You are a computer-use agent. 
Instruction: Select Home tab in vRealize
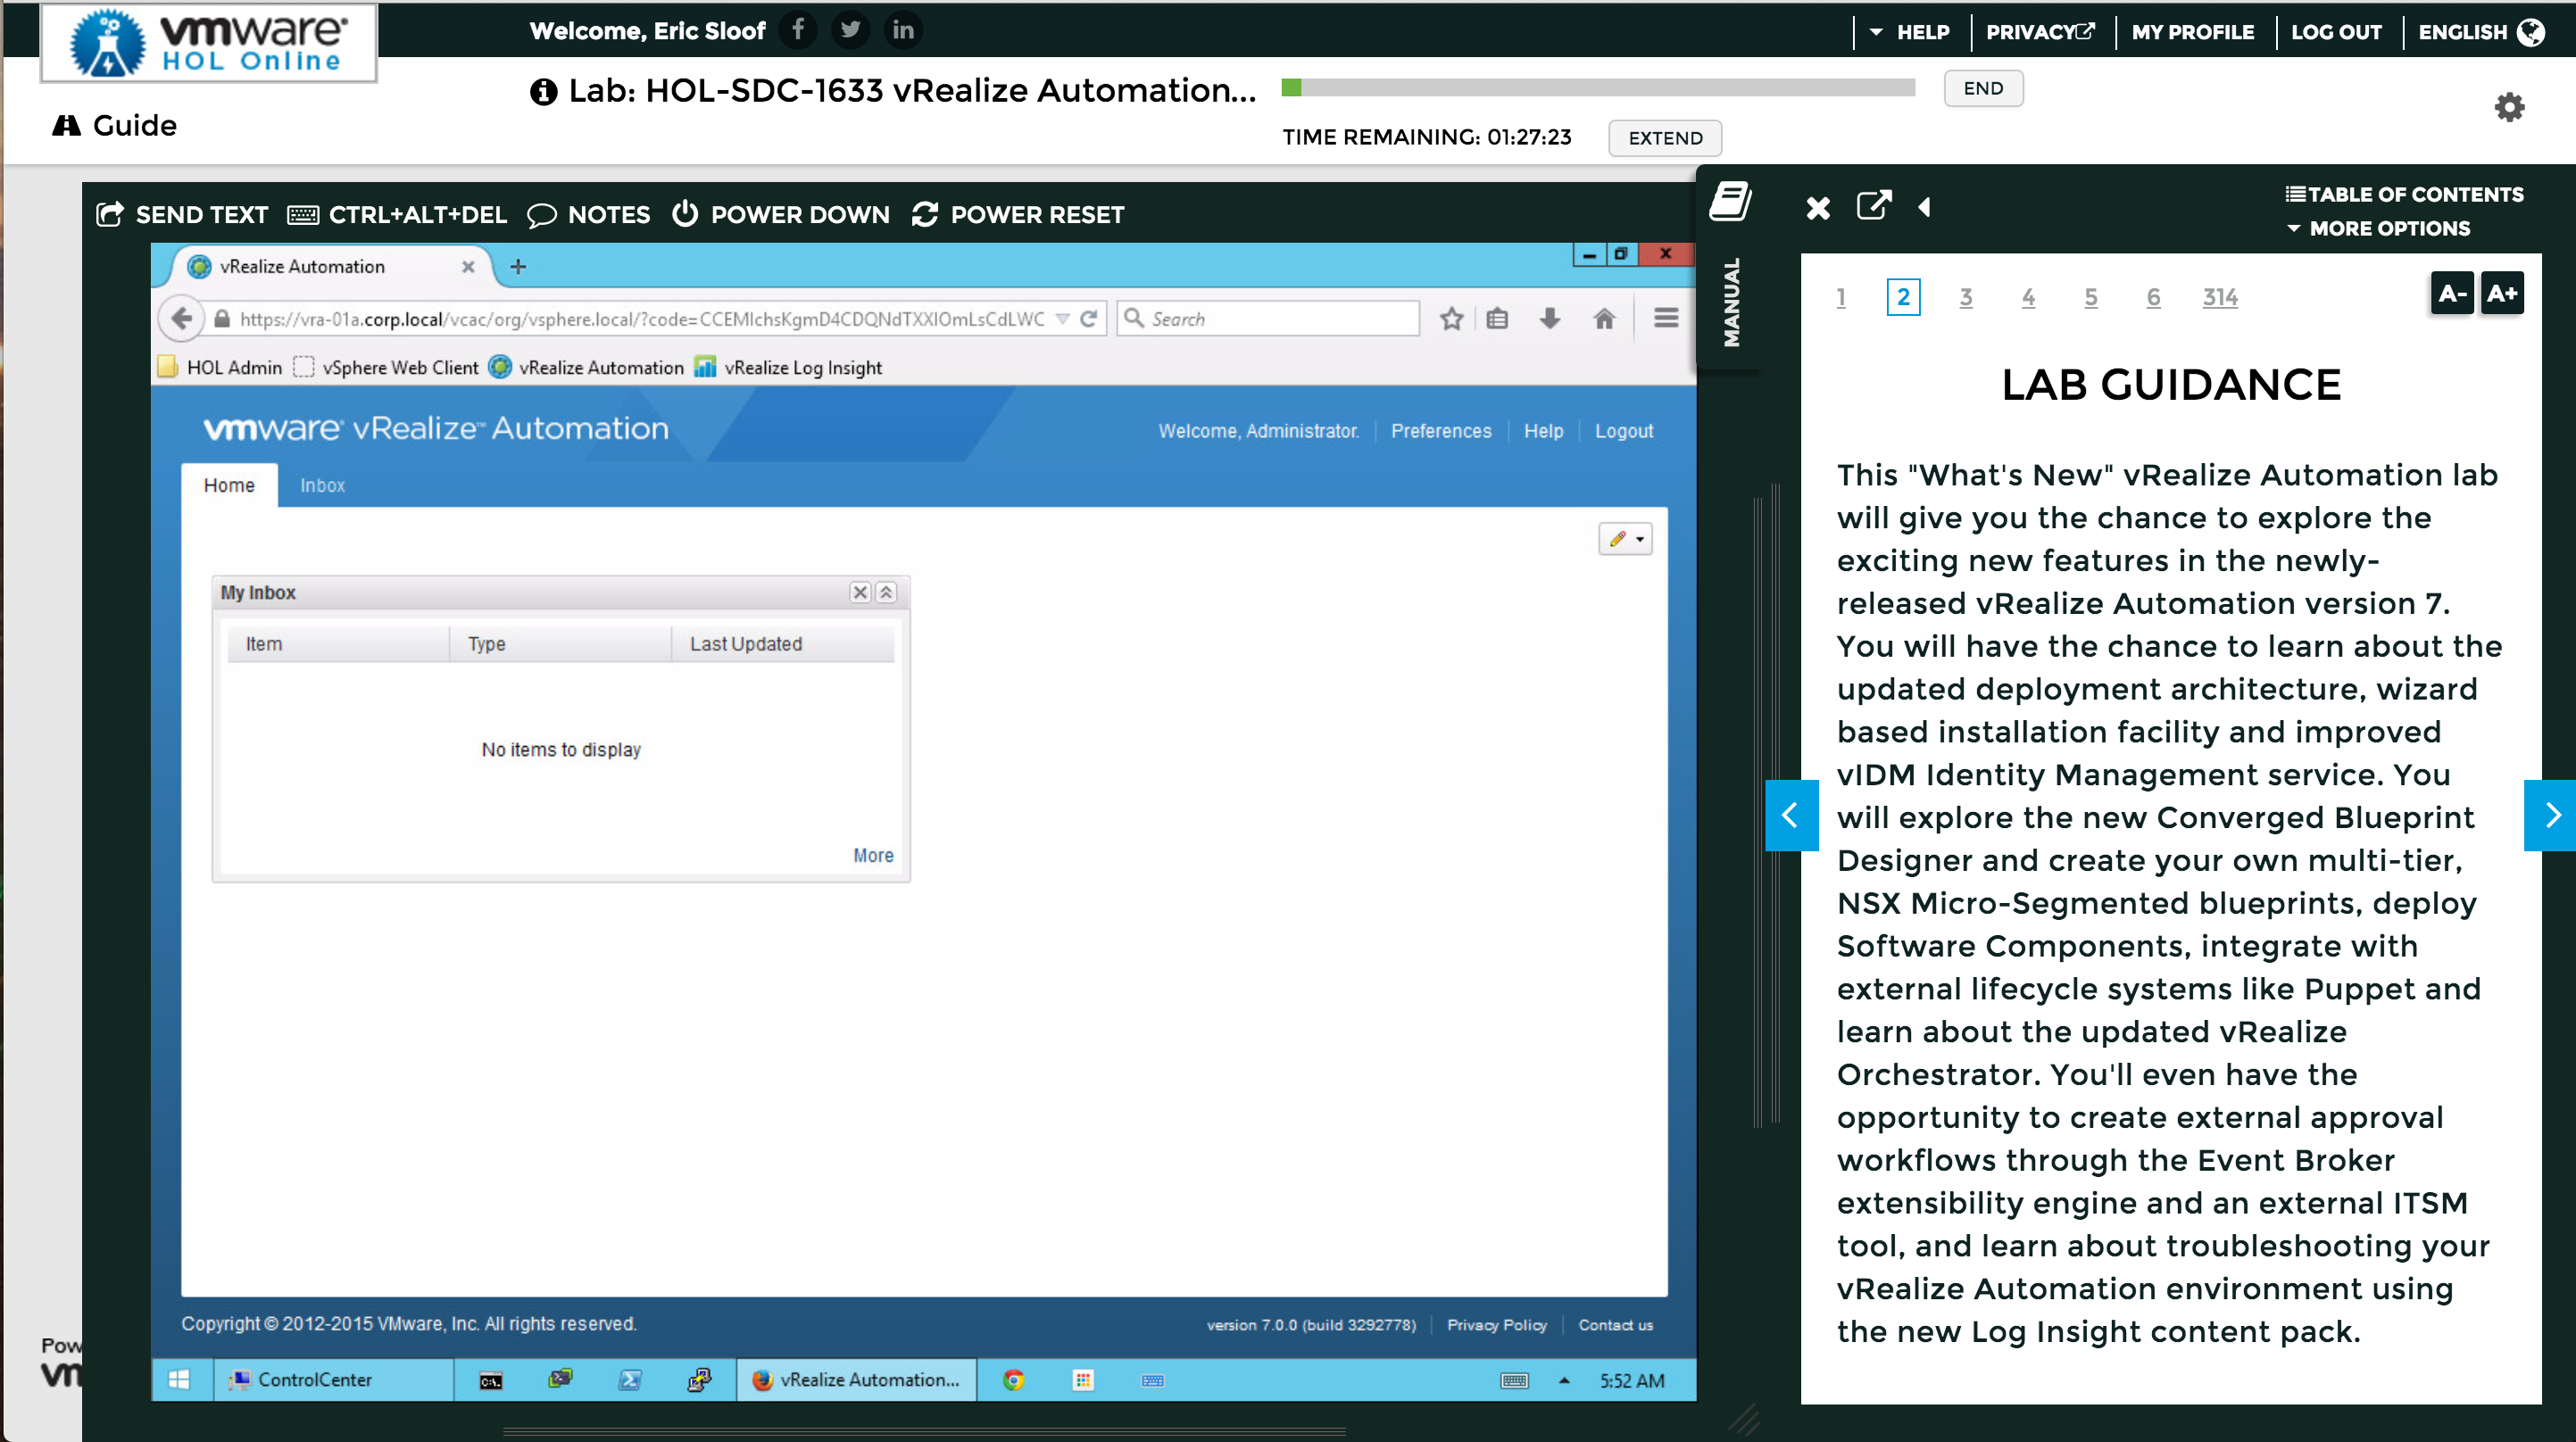click(x=229, y=485)
